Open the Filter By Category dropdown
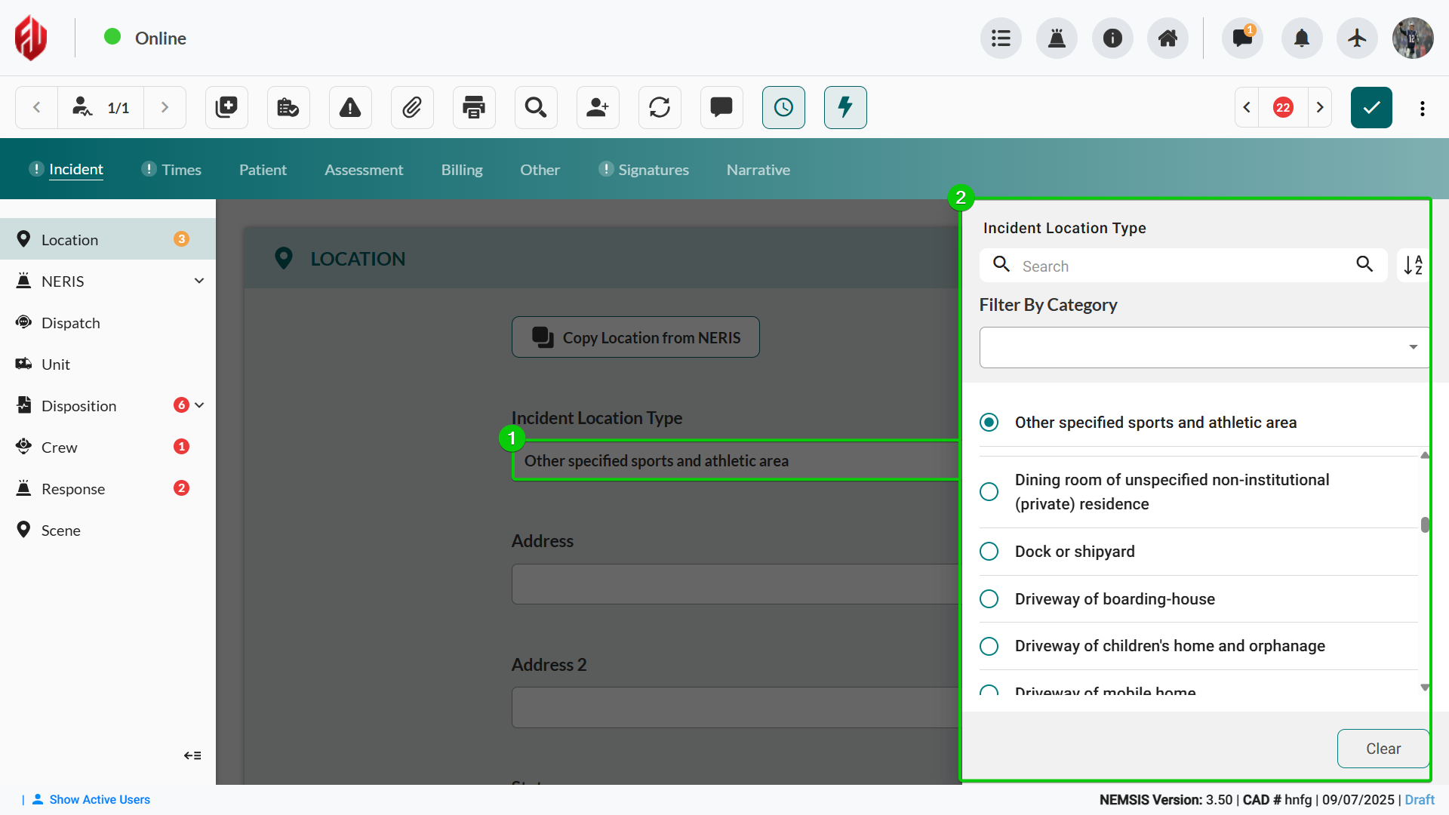Viewport: 1449px width, 815px height. (1203, 347)
